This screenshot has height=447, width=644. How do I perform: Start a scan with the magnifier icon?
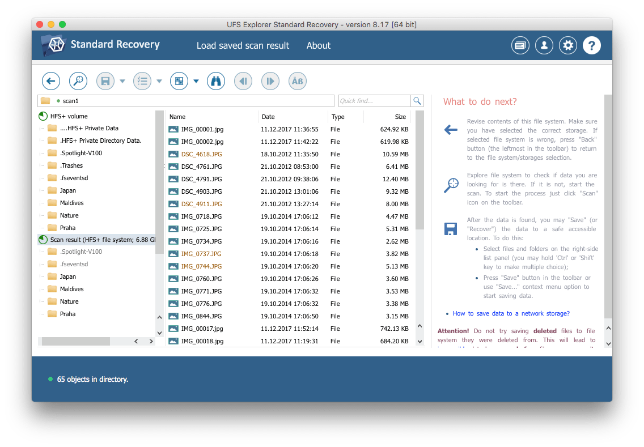78,81
